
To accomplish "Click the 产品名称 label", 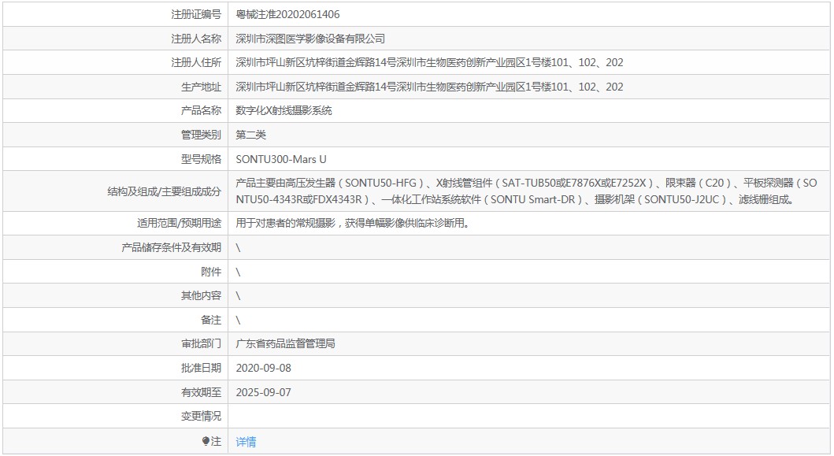I will [201, 111].
